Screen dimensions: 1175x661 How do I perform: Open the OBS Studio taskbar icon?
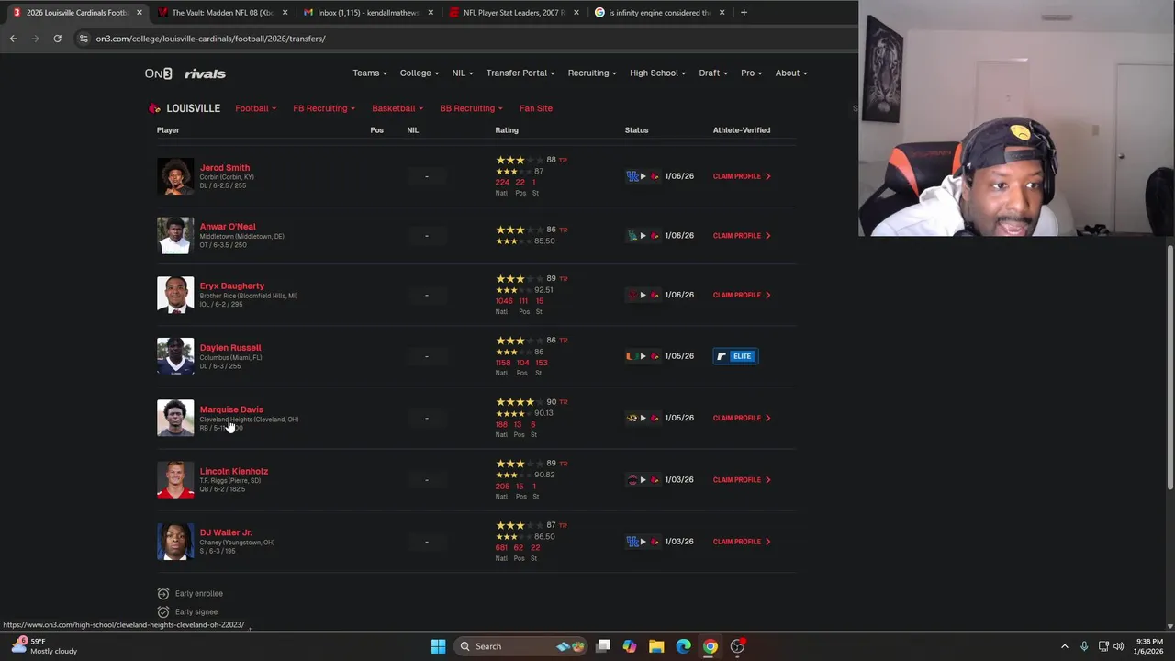pos(737,646)
